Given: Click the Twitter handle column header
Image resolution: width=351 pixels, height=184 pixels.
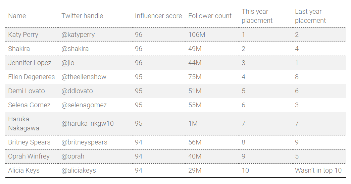Looking at the screenshot, I should coord(82,16).
